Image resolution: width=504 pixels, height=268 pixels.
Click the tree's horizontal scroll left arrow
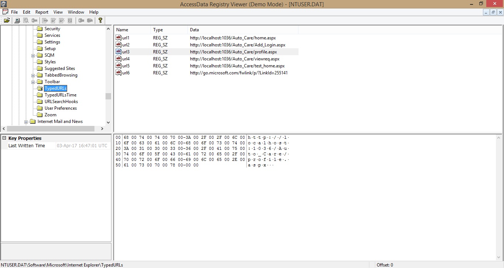[x=4, y=128]
